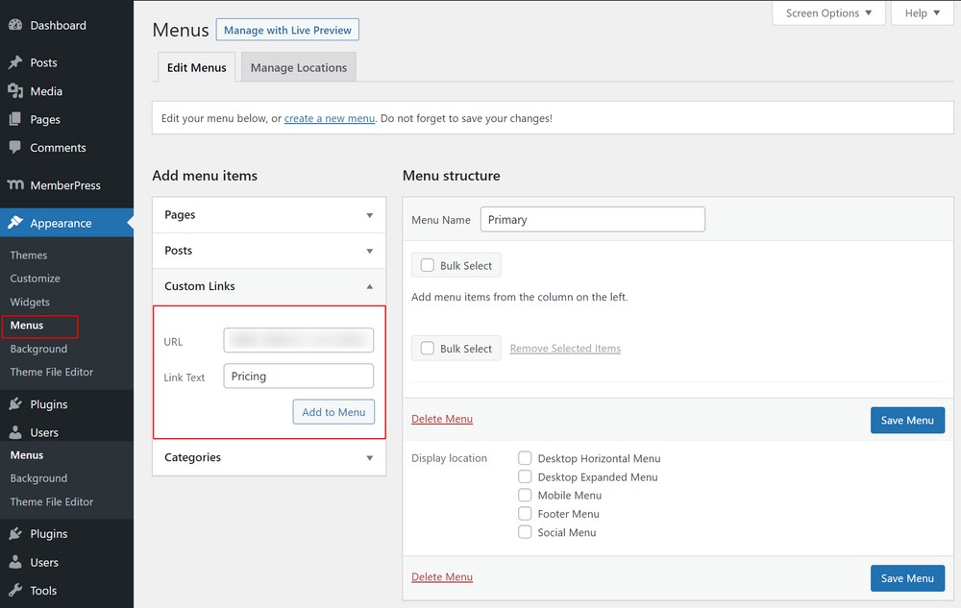
Task: Click the Appearance paintbrush icon
Action: click(15, 223)
